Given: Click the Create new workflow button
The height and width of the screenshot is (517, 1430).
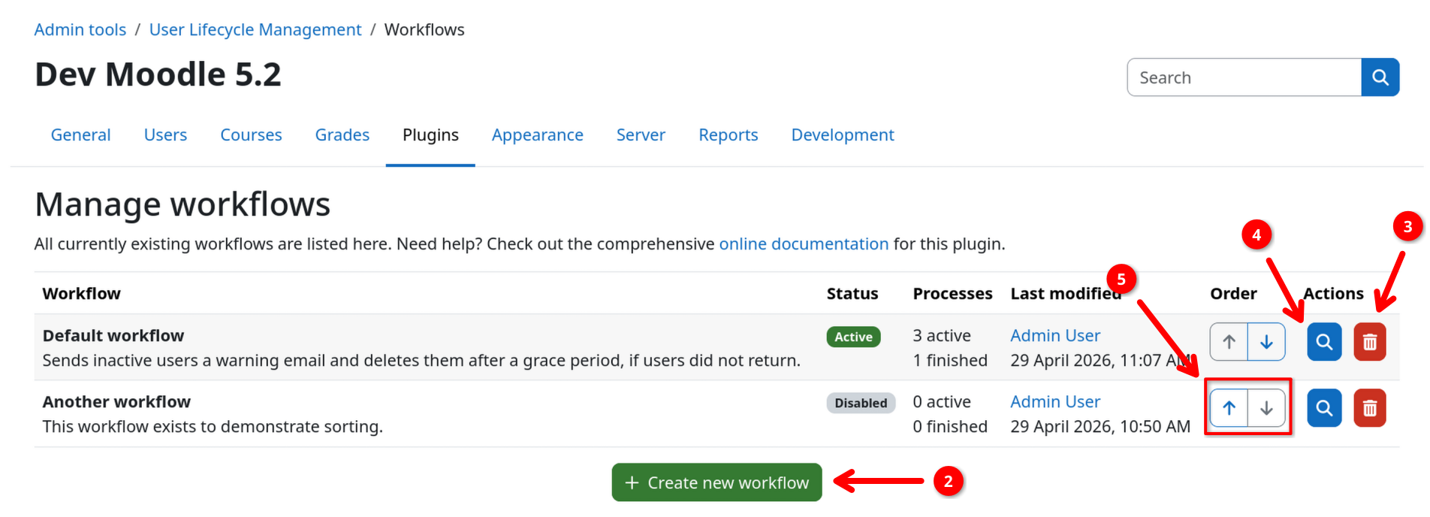Looking at the screenshot, I should pyautogui.click(x=717, y=482).
